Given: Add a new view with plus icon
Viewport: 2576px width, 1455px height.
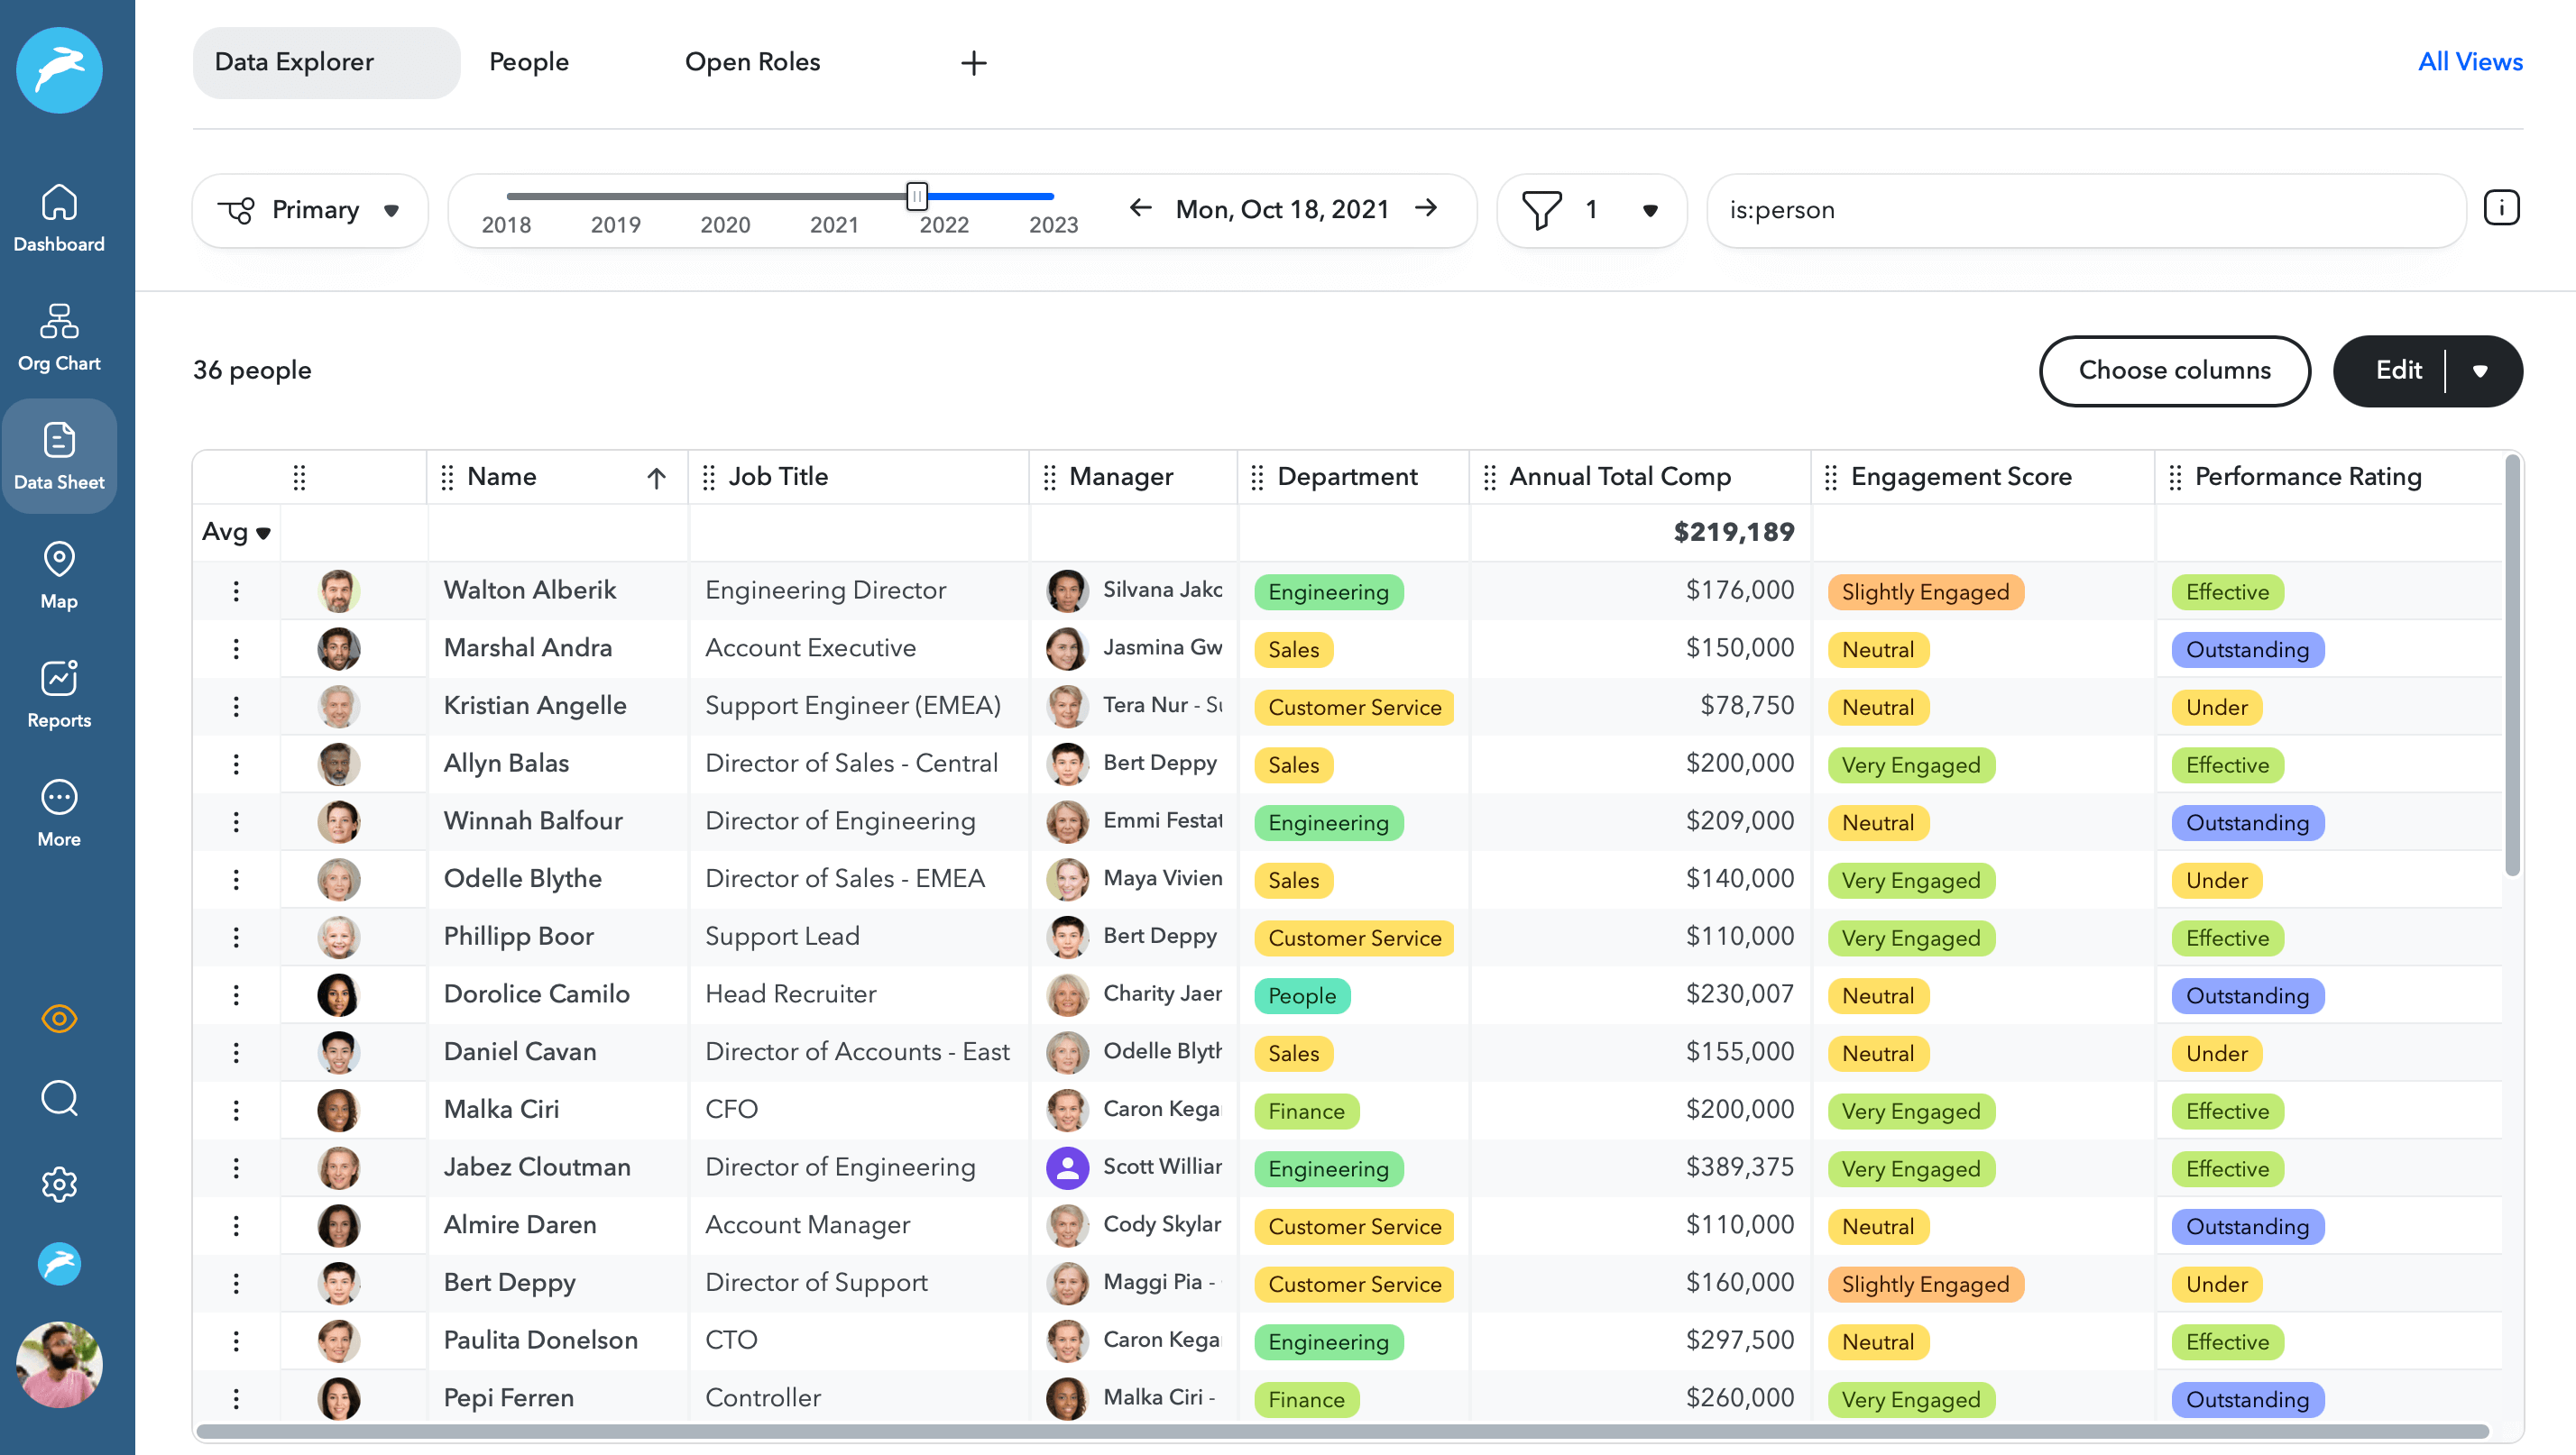Looking at the screenshot, I should tap(973, 63).
